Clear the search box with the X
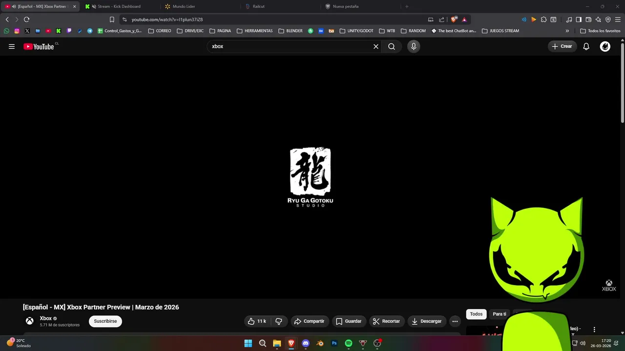The width and height of the screenshot is (625, 351). point(376,46)
